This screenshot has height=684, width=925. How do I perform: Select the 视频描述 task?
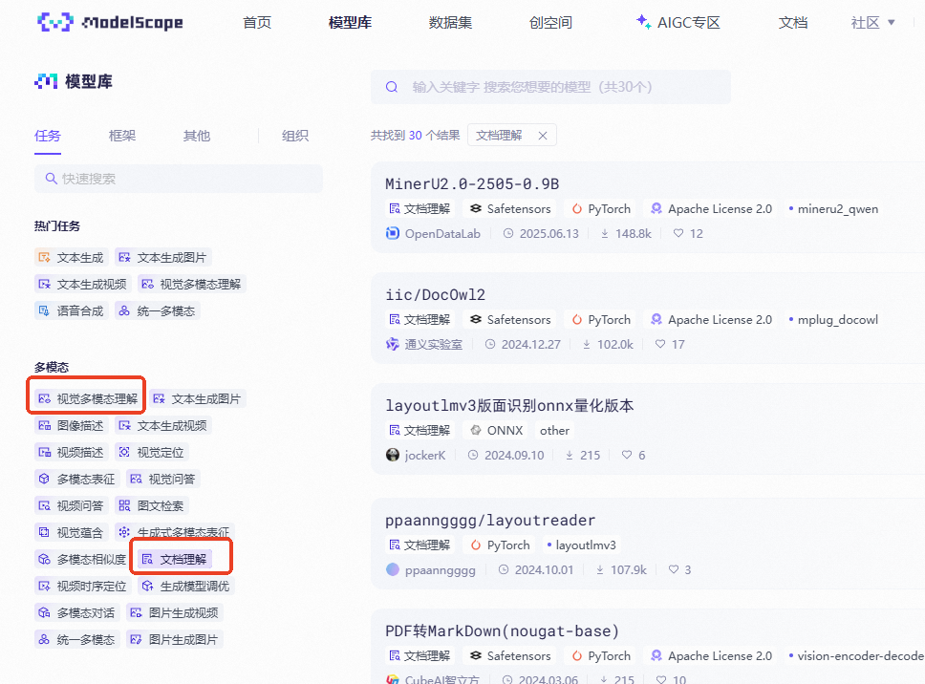click(x=71, y=452)
